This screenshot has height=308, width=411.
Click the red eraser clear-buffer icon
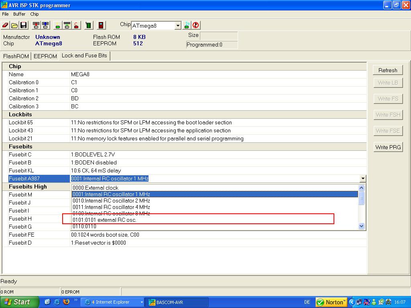click(x=5, y=25)
